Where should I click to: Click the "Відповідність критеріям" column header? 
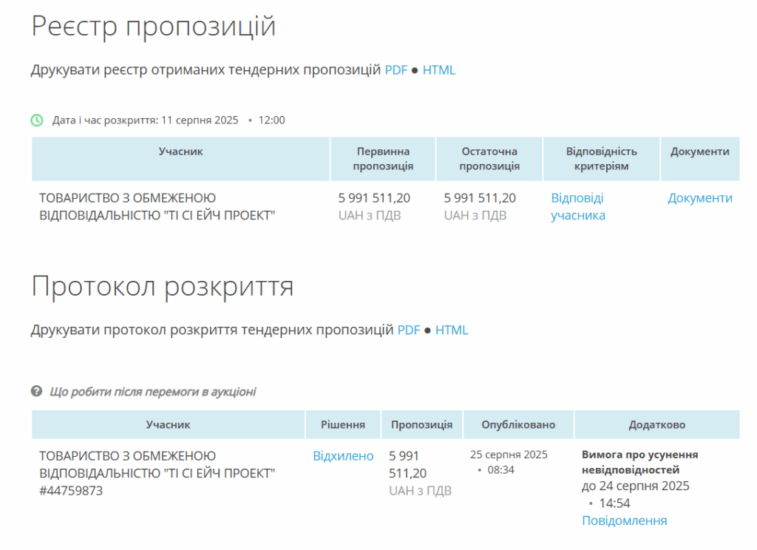pos(601,159)
